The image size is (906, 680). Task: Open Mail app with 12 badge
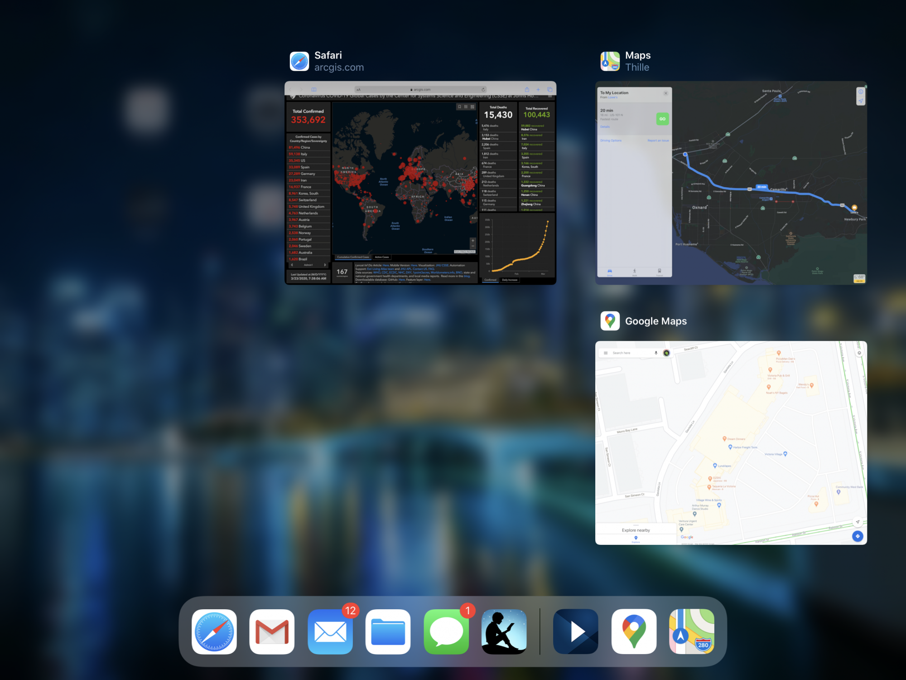[x=330, y=631]
